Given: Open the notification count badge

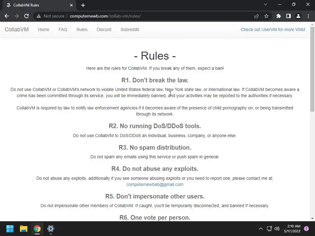Looking at the screenshot, I should coord(306,228).
